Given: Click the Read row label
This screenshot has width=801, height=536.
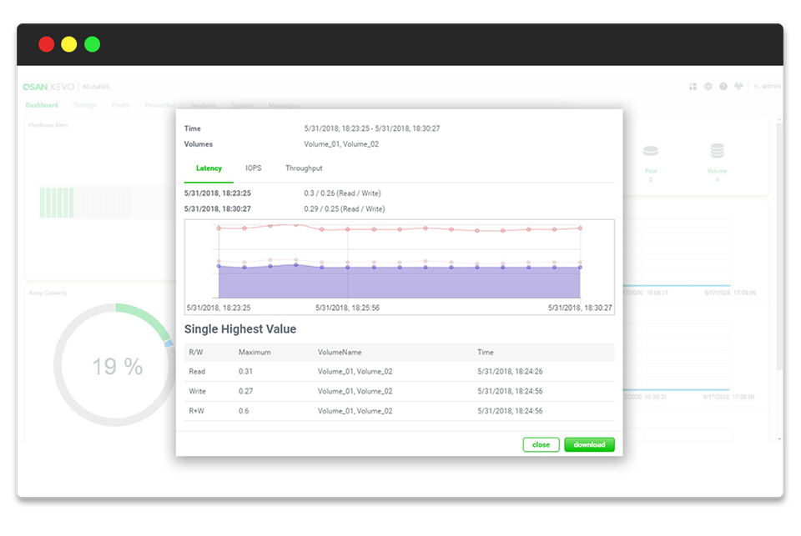Looking at the screenshot, I should point(197,372).
